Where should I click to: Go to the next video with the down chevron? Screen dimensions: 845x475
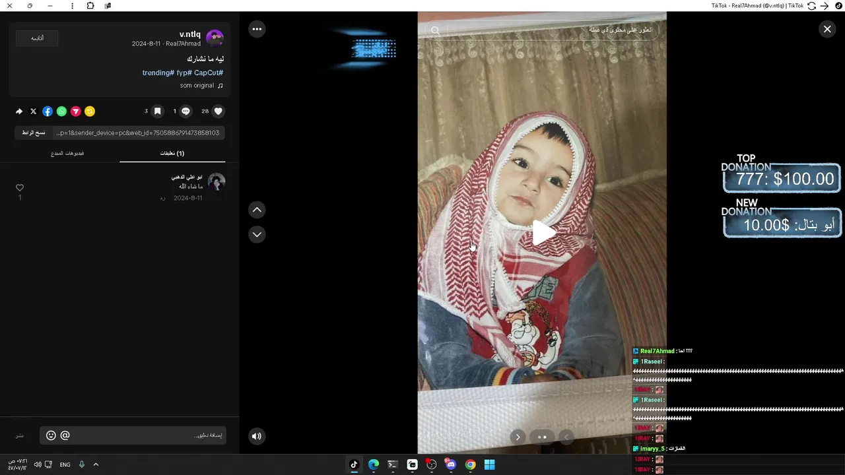click(257, 234)
